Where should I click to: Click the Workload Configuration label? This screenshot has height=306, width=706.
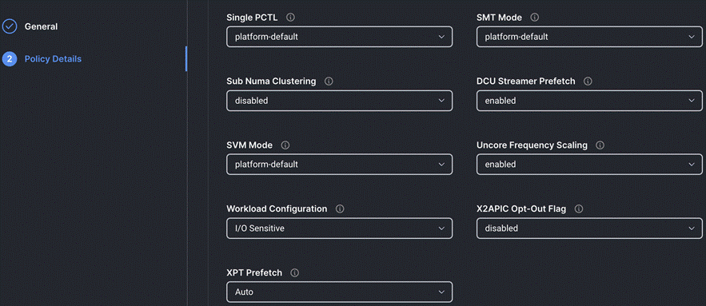pos(277,209)
